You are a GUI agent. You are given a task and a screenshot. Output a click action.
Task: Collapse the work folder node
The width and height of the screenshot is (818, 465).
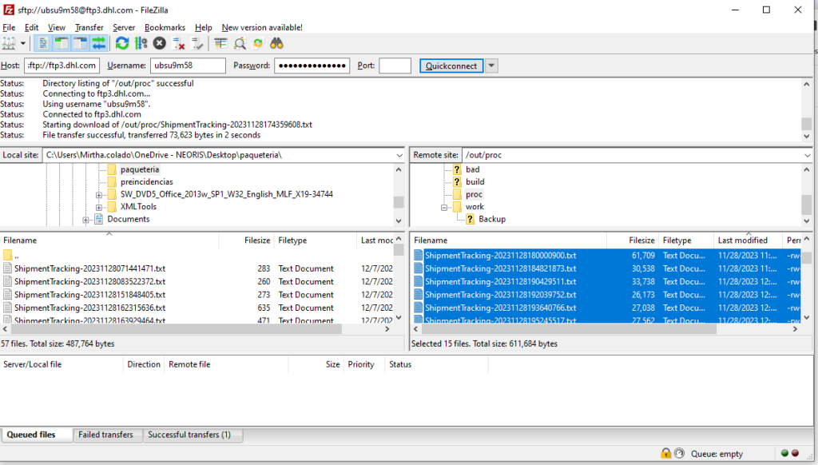coord(444,207)
